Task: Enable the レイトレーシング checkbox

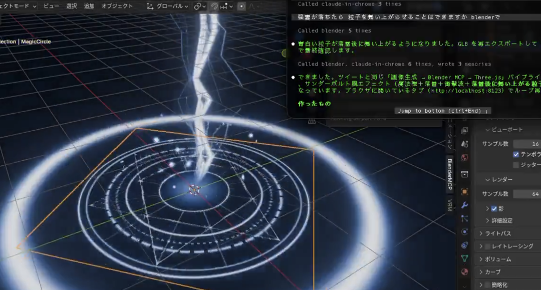Action: [x=487, y=246]
